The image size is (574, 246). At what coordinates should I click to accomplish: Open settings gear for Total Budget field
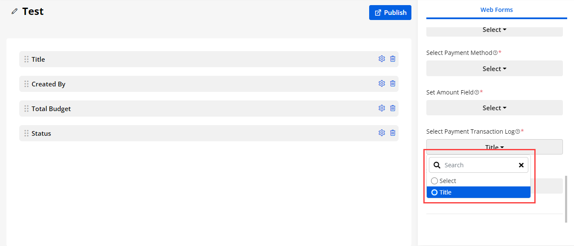click(382, 109)
